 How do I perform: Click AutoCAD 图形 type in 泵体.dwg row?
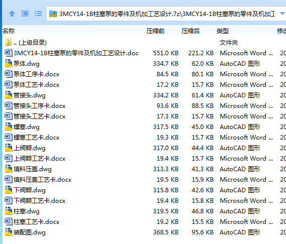pyautogui.click(x=240, y=63)
